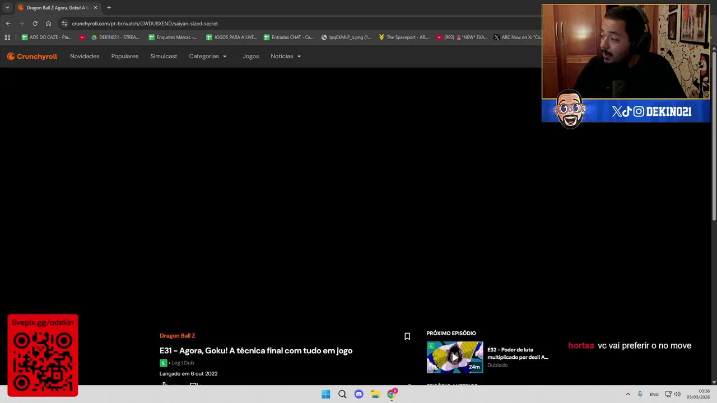Reload the current page

tap(35, 24)
